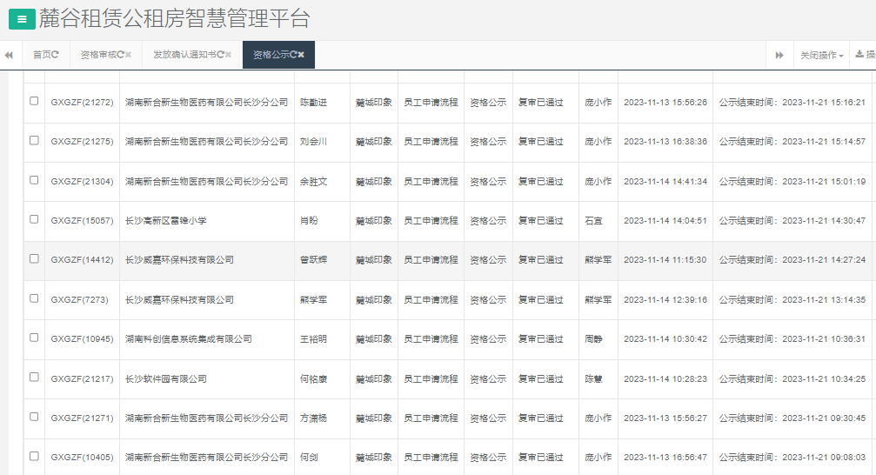Switch to the 资格审核 tab
Viewport: 876px width, 475px height.
[97, 55]
